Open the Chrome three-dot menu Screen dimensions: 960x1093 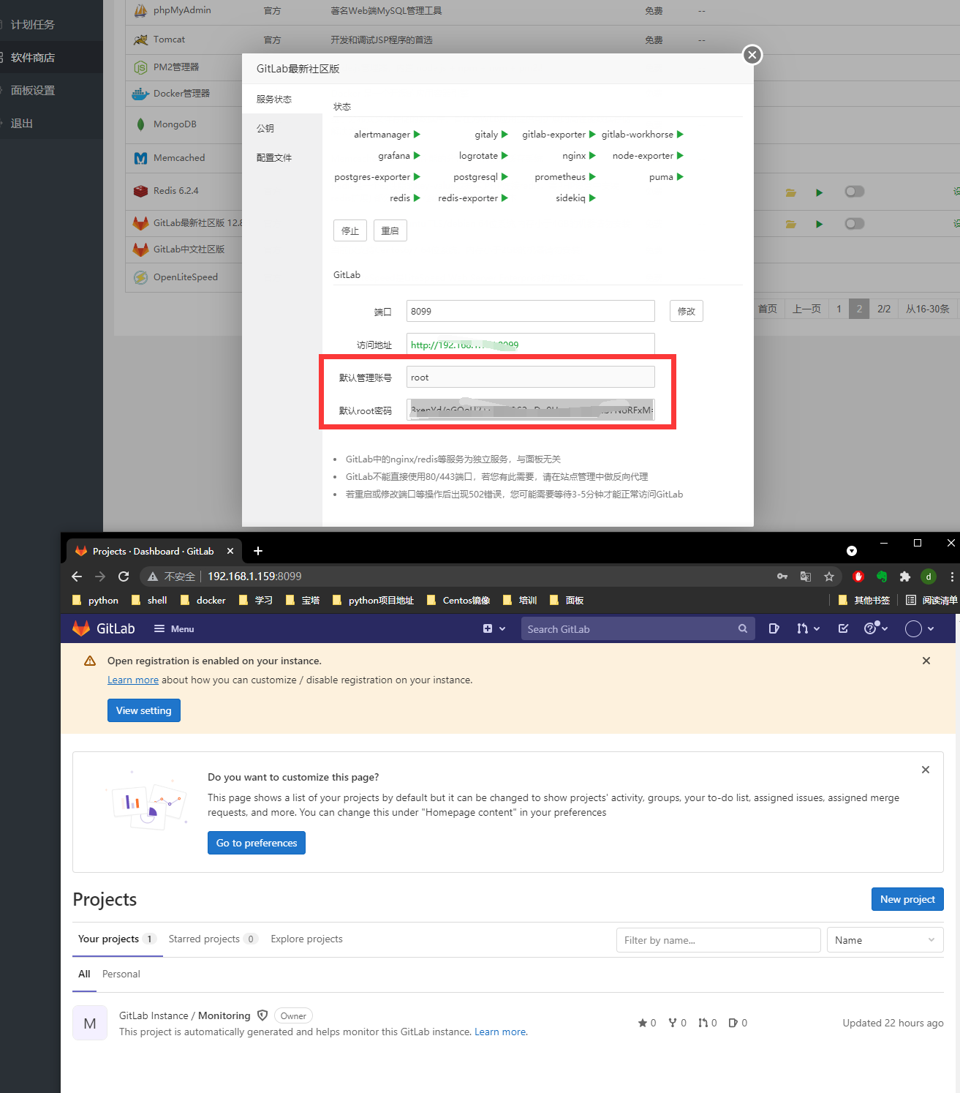click(952, 576)
